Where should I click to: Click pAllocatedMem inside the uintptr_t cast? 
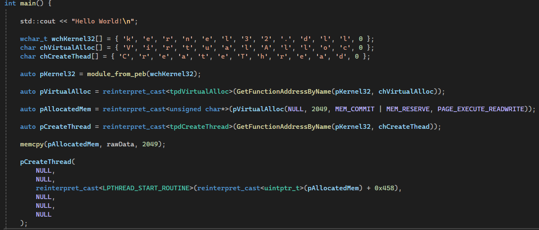[333, 188]
